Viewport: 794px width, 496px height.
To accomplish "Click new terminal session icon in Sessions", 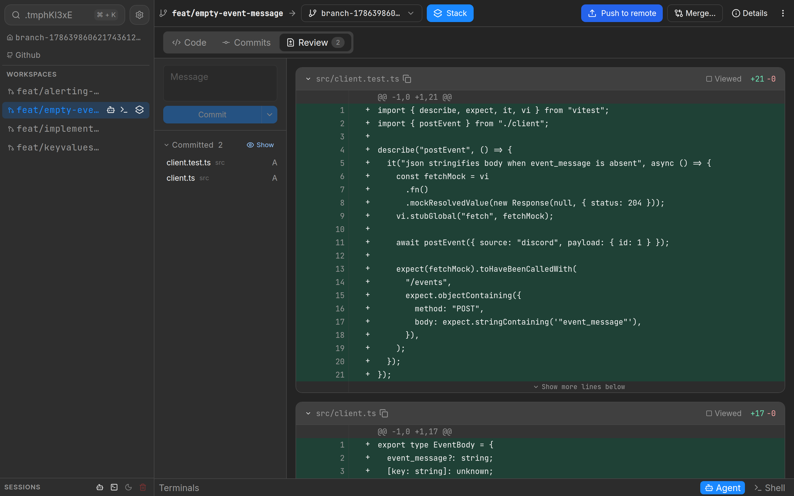I will (x=114, y=487).
